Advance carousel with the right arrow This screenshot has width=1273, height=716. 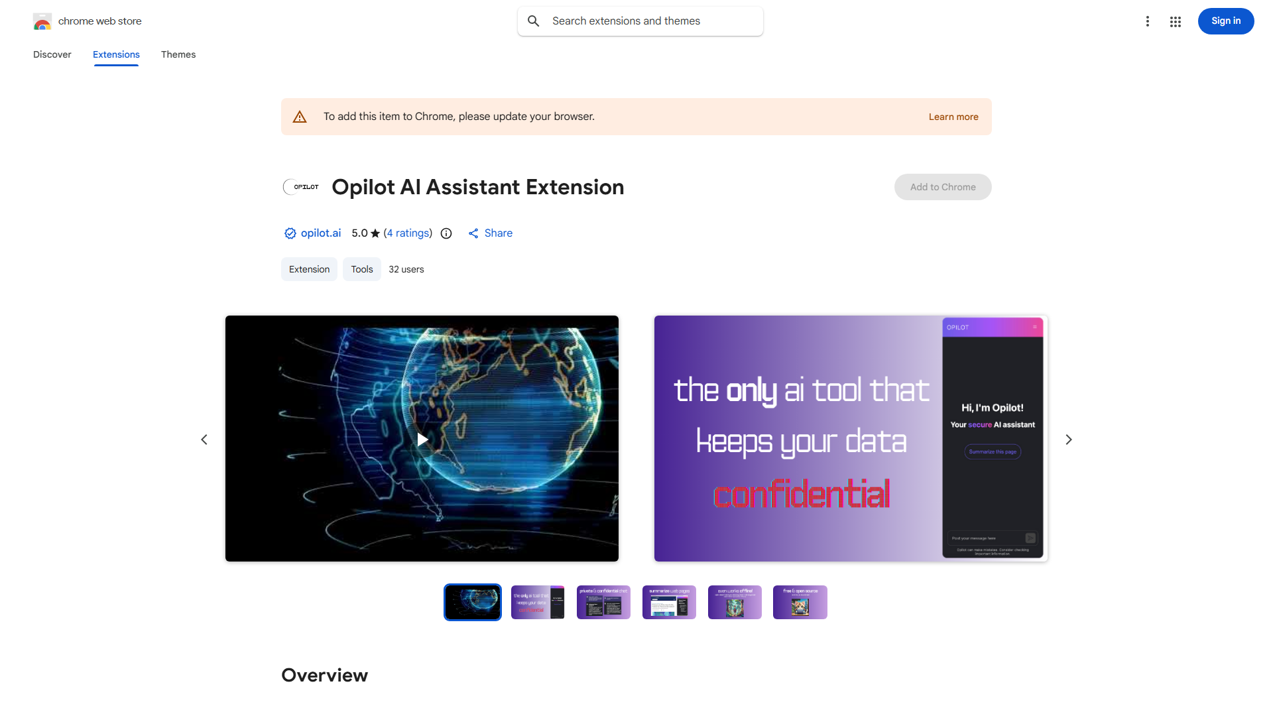1068,439
